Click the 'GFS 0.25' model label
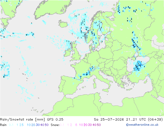The image size is (164, 127). click(x=55, y=119)
